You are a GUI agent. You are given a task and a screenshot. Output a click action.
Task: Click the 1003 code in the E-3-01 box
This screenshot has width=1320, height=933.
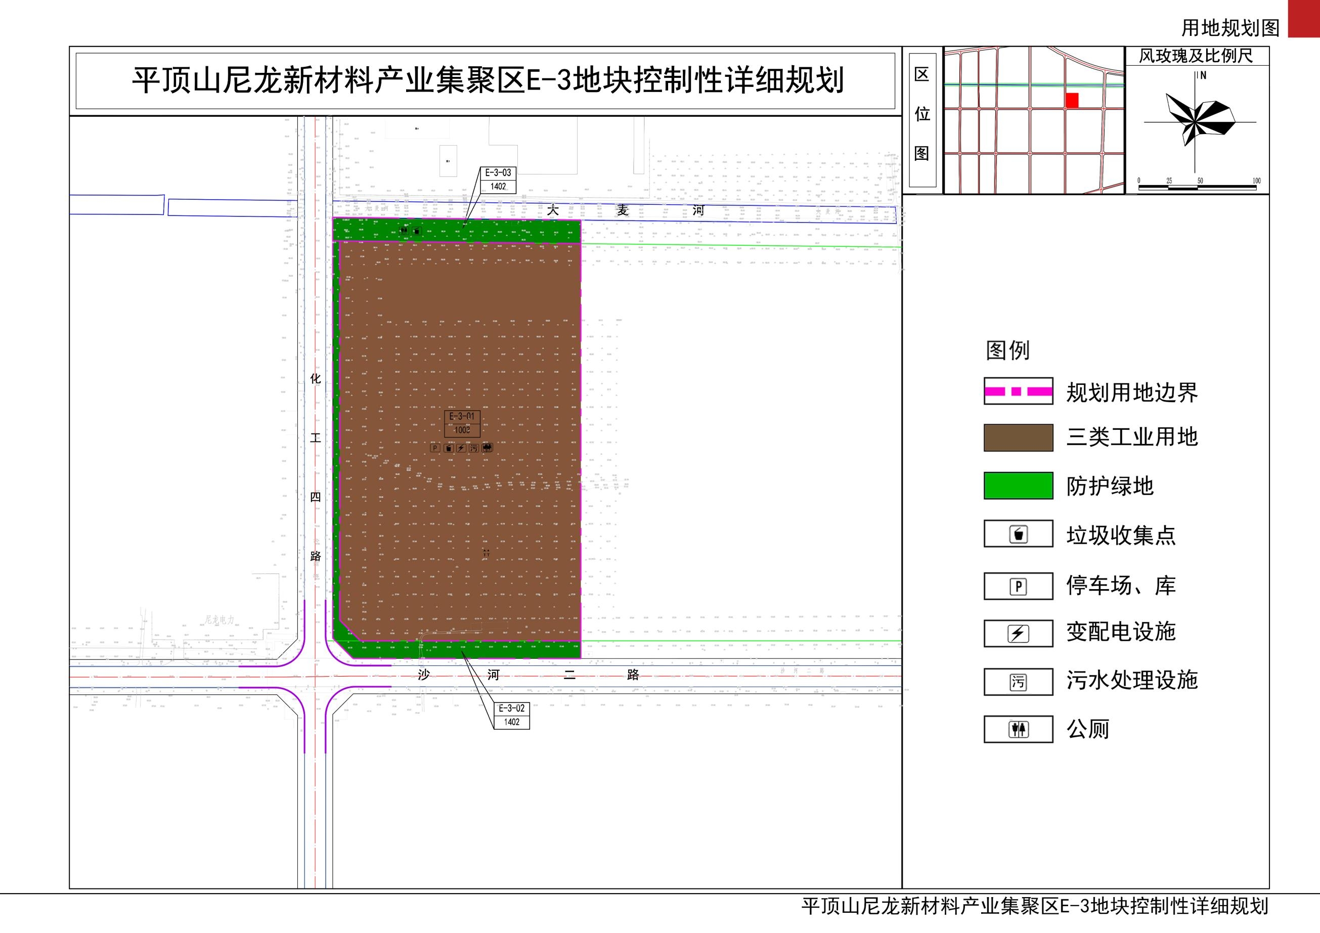tap(462, 430)
